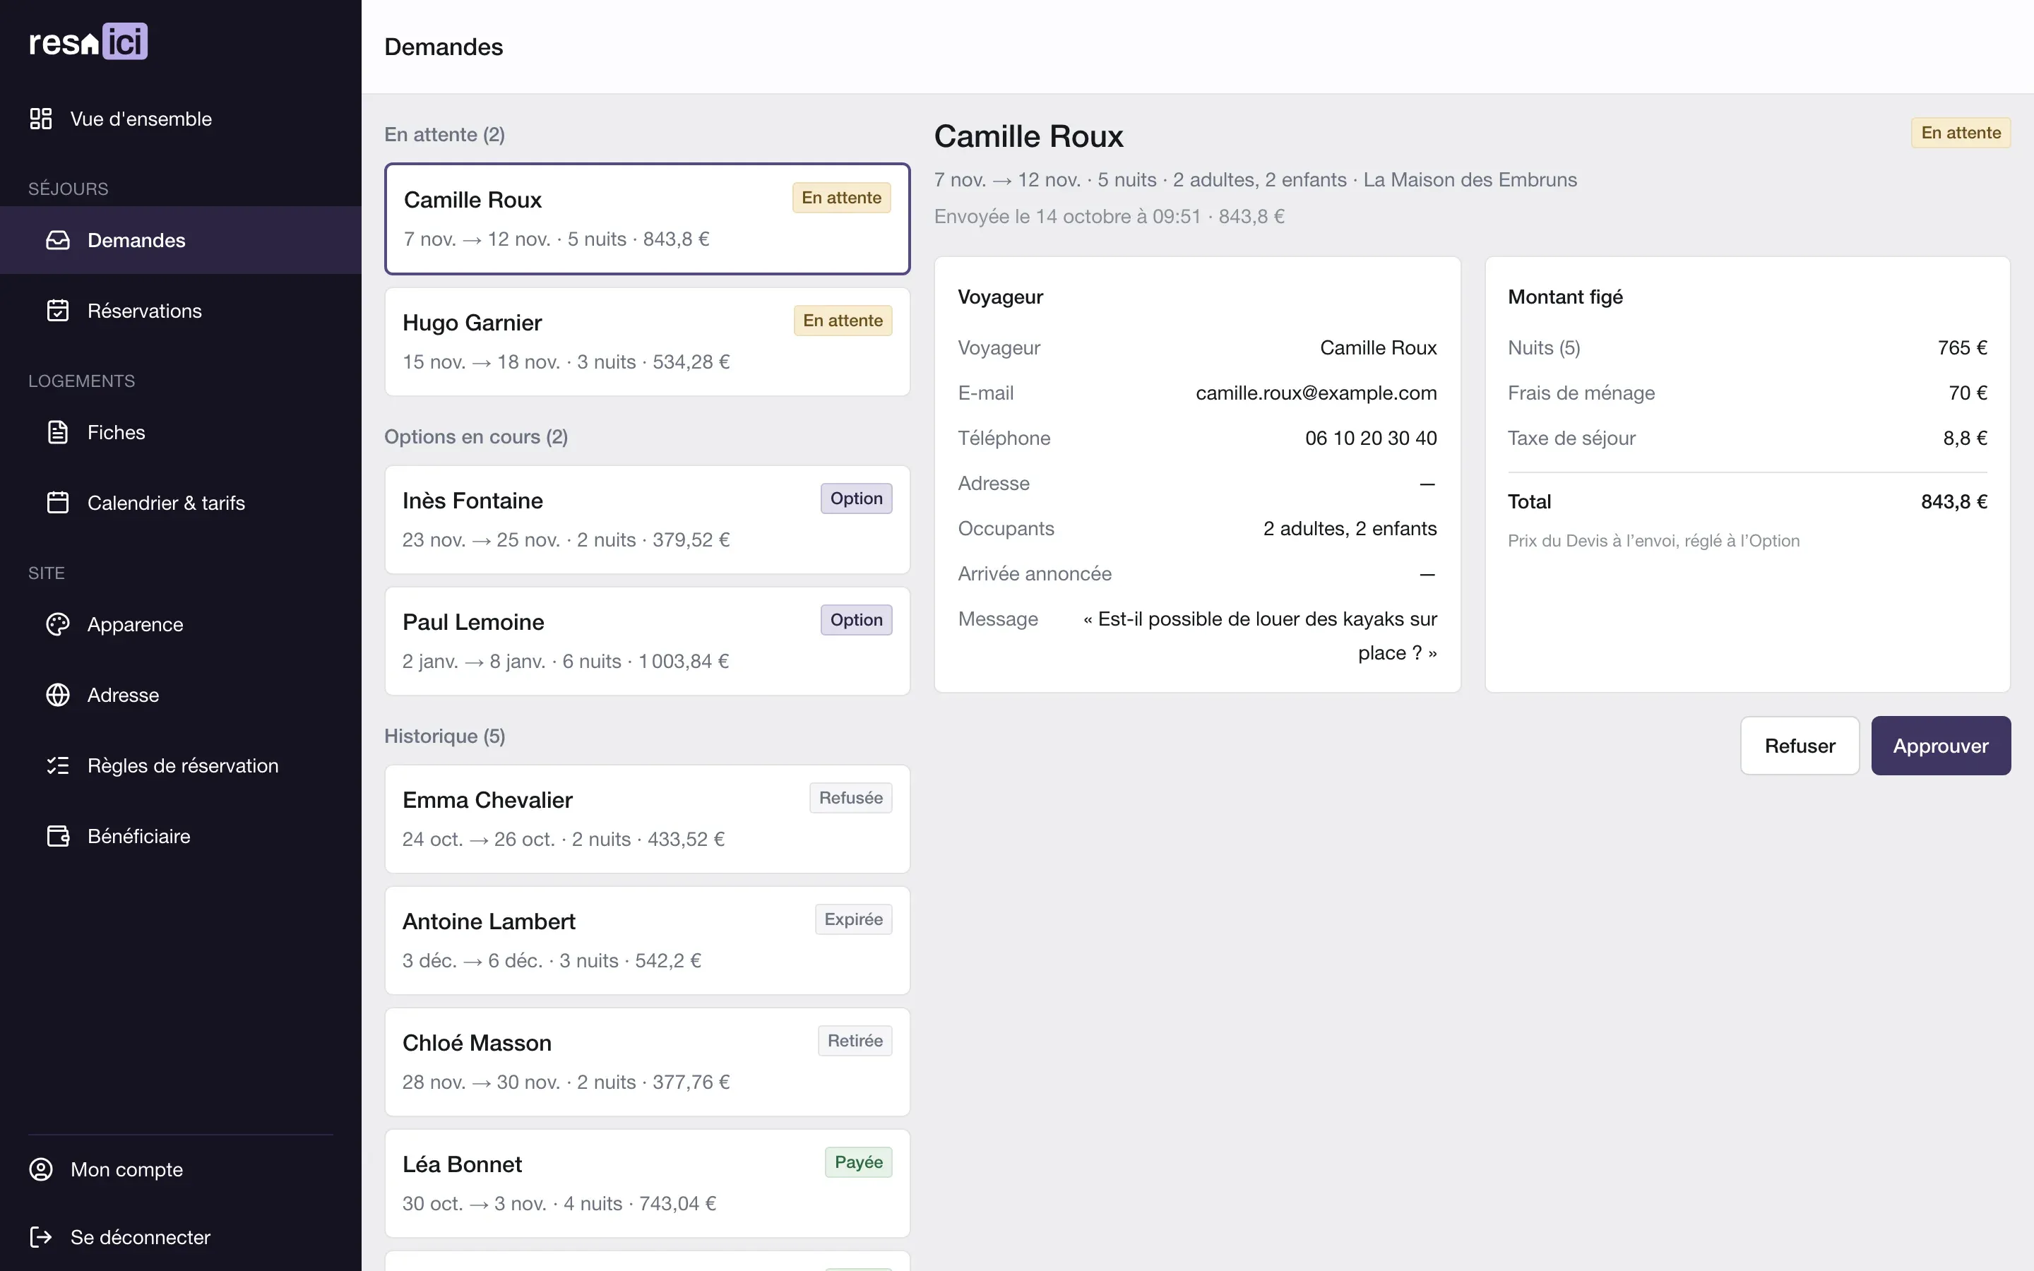Click the Réservations calendar-check icon
The width and height of the screenshot is (2034, 1271).
(58, 311)
